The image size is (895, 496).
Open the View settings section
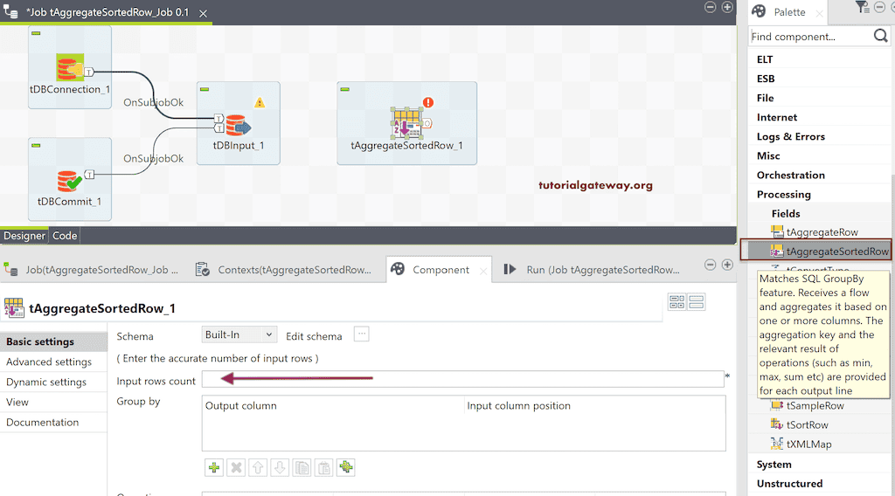click(53, 402)
